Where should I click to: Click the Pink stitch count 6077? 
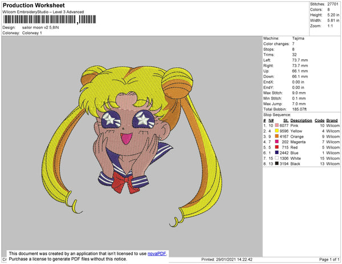point(284,126)
